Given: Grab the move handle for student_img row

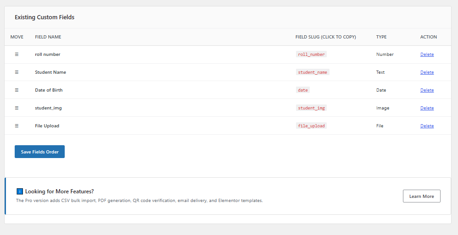Looking at the screenshot, I should [17, 108].
